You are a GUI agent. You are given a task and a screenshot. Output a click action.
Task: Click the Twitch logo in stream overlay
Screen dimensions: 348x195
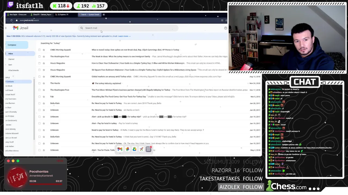(x=10, y=5)
